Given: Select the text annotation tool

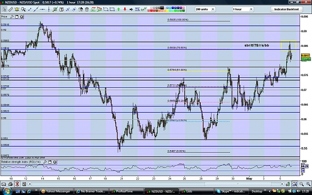Looking at the screenshot, I should 61,9.
